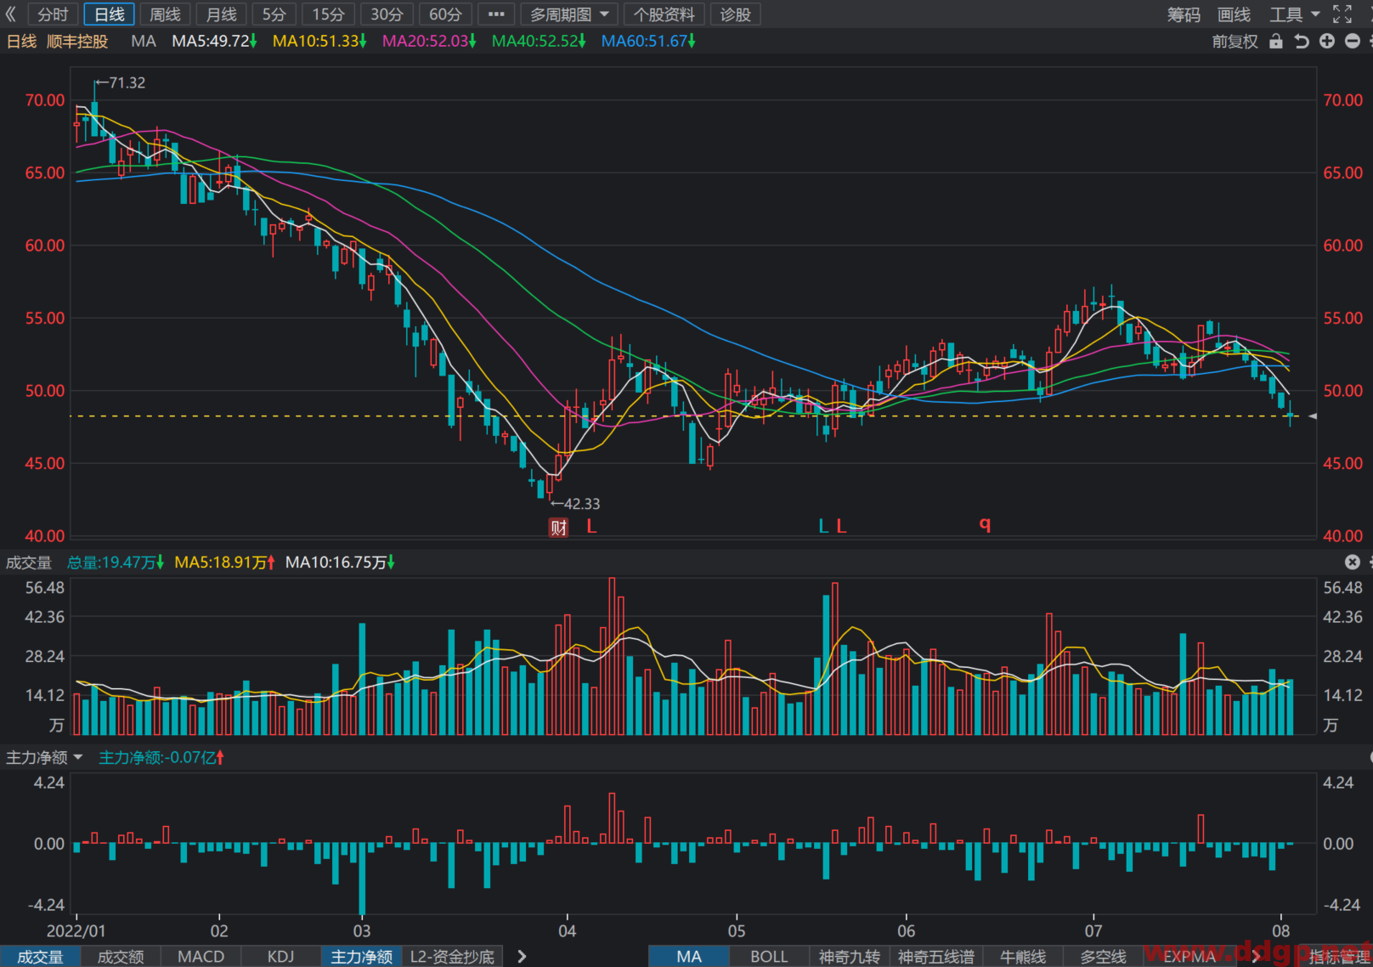The width and height of the screenshot is (1373, 967).
Task: Toggle the 前复权 price adjustment mode
Action: [x=1235, y=41]
